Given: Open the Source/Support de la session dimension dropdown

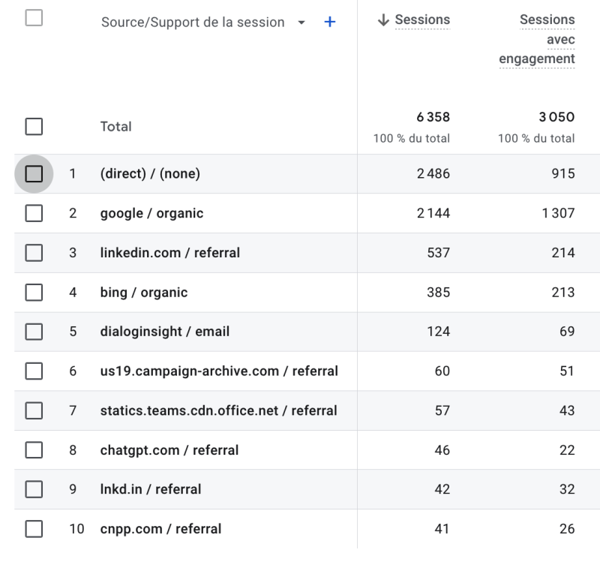Looking at the screenshot, I should pos(301,23).
